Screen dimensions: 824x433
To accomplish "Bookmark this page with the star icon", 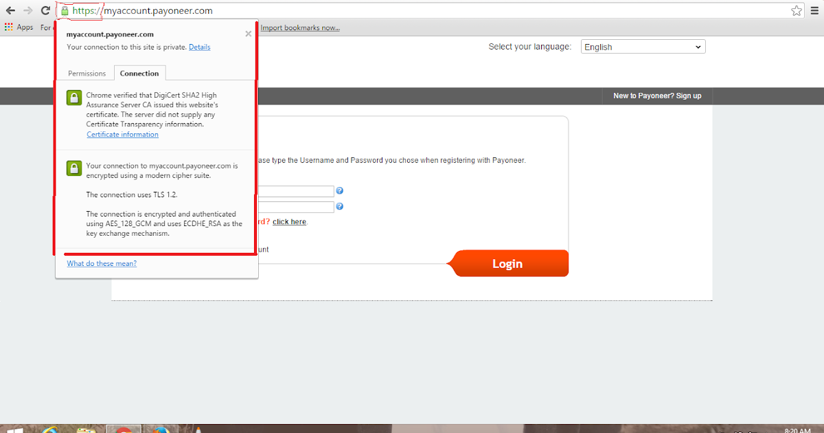I will click(796, 10).
